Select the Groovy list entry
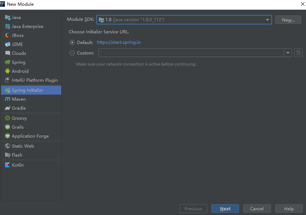 coord(31,118)
